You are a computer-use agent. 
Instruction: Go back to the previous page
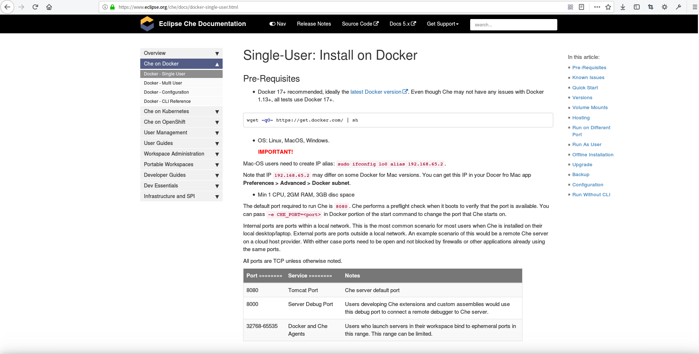(x=7, y=7)
